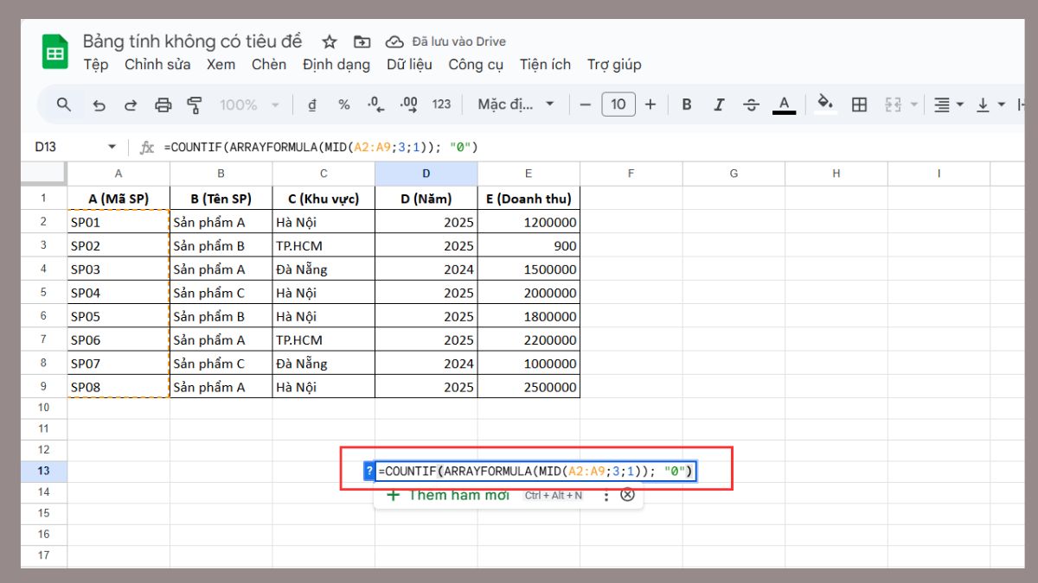Toggle strikethrough formatting
1038x583 pixels.
point(751,105)
